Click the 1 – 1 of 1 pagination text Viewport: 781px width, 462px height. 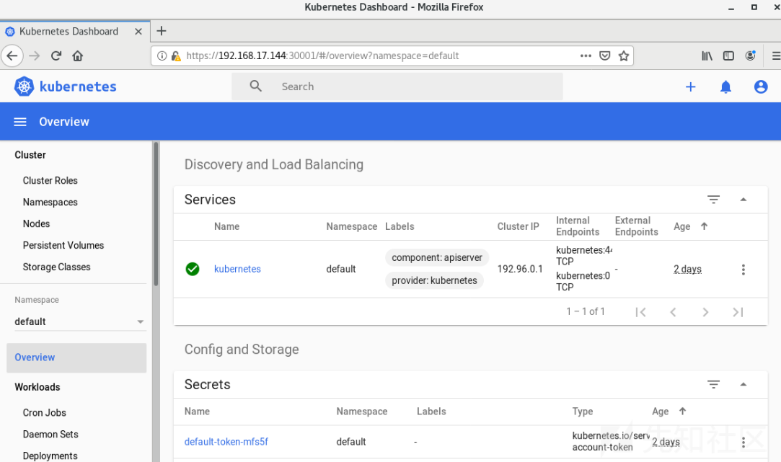(x=586, y=311)
